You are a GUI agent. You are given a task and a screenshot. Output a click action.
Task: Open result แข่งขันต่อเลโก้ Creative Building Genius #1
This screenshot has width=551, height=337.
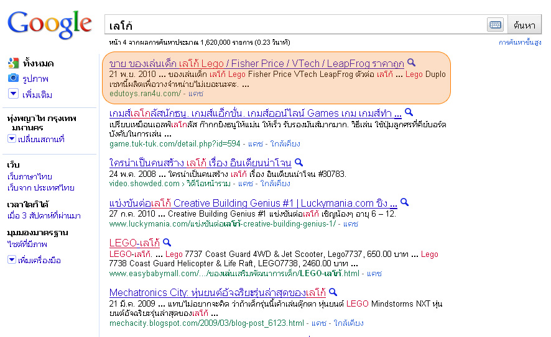click(x=253, y=203)
